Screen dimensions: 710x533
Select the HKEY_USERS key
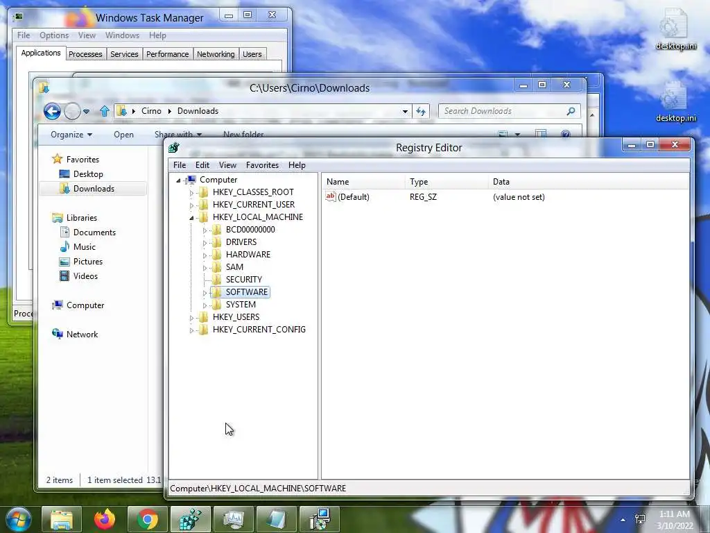(x=236, y=316)
